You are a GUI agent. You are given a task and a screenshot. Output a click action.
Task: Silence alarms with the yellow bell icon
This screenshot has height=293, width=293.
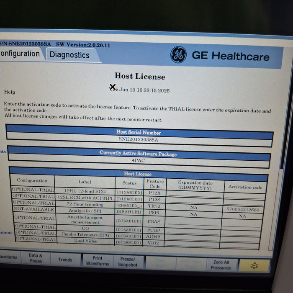(x=254, y=265)
